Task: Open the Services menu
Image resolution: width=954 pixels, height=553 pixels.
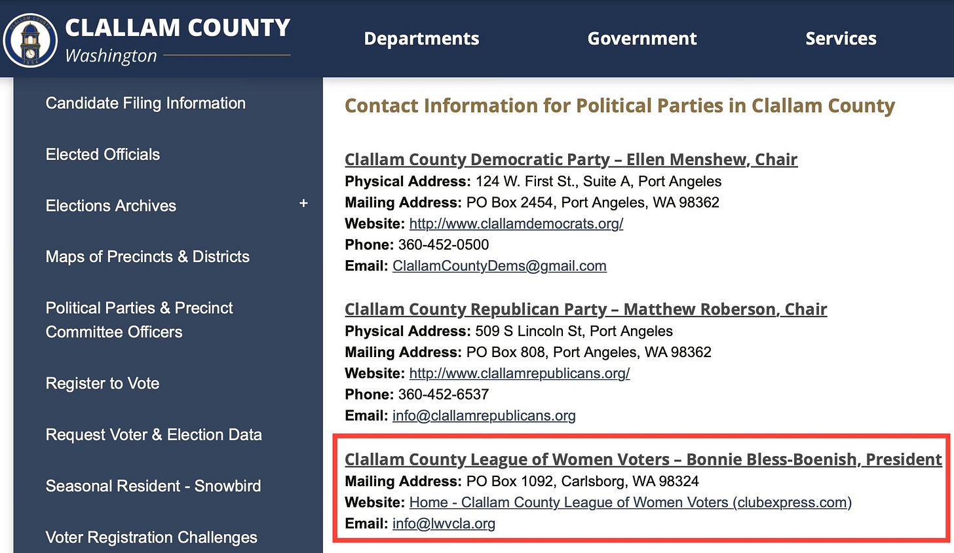Action: (x=841, y=39)
